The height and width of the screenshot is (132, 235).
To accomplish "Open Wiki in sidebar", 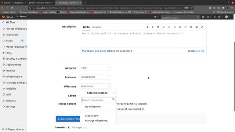I will [7, 95].
